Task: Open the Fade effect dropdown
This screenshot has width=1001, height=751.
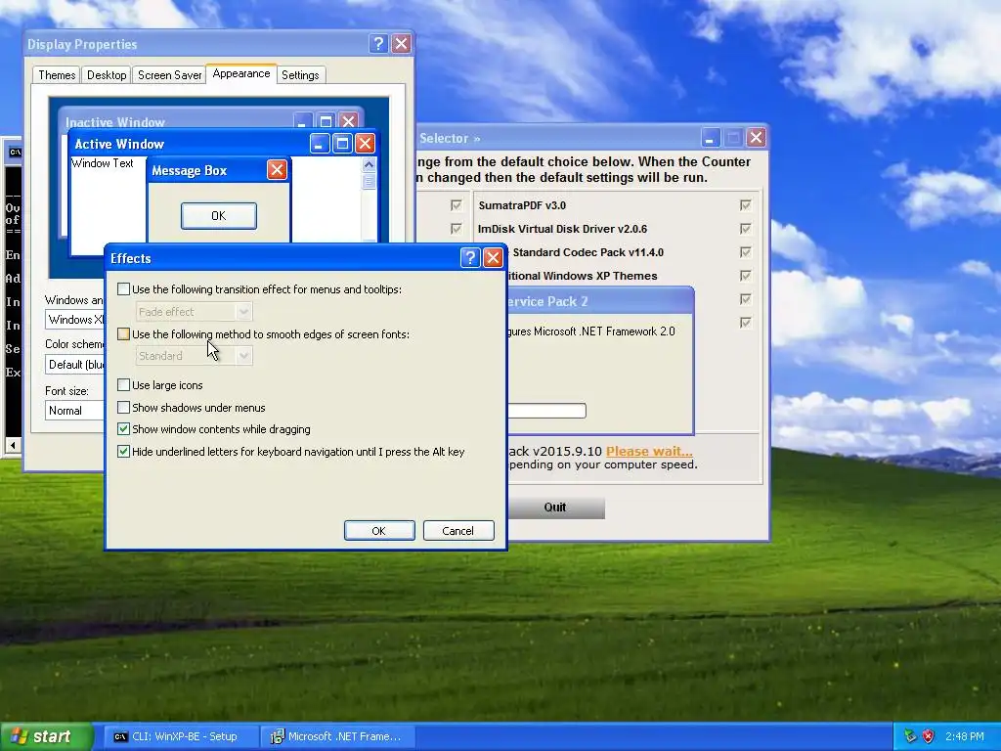Action: click(x=195, y=312)
